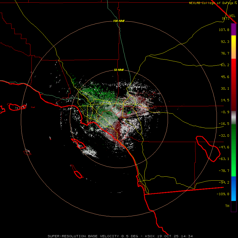The width and height of the screenshot is (238, 238).
Task: Select the -94.2 velocity scale value
Action: [224, 182]
